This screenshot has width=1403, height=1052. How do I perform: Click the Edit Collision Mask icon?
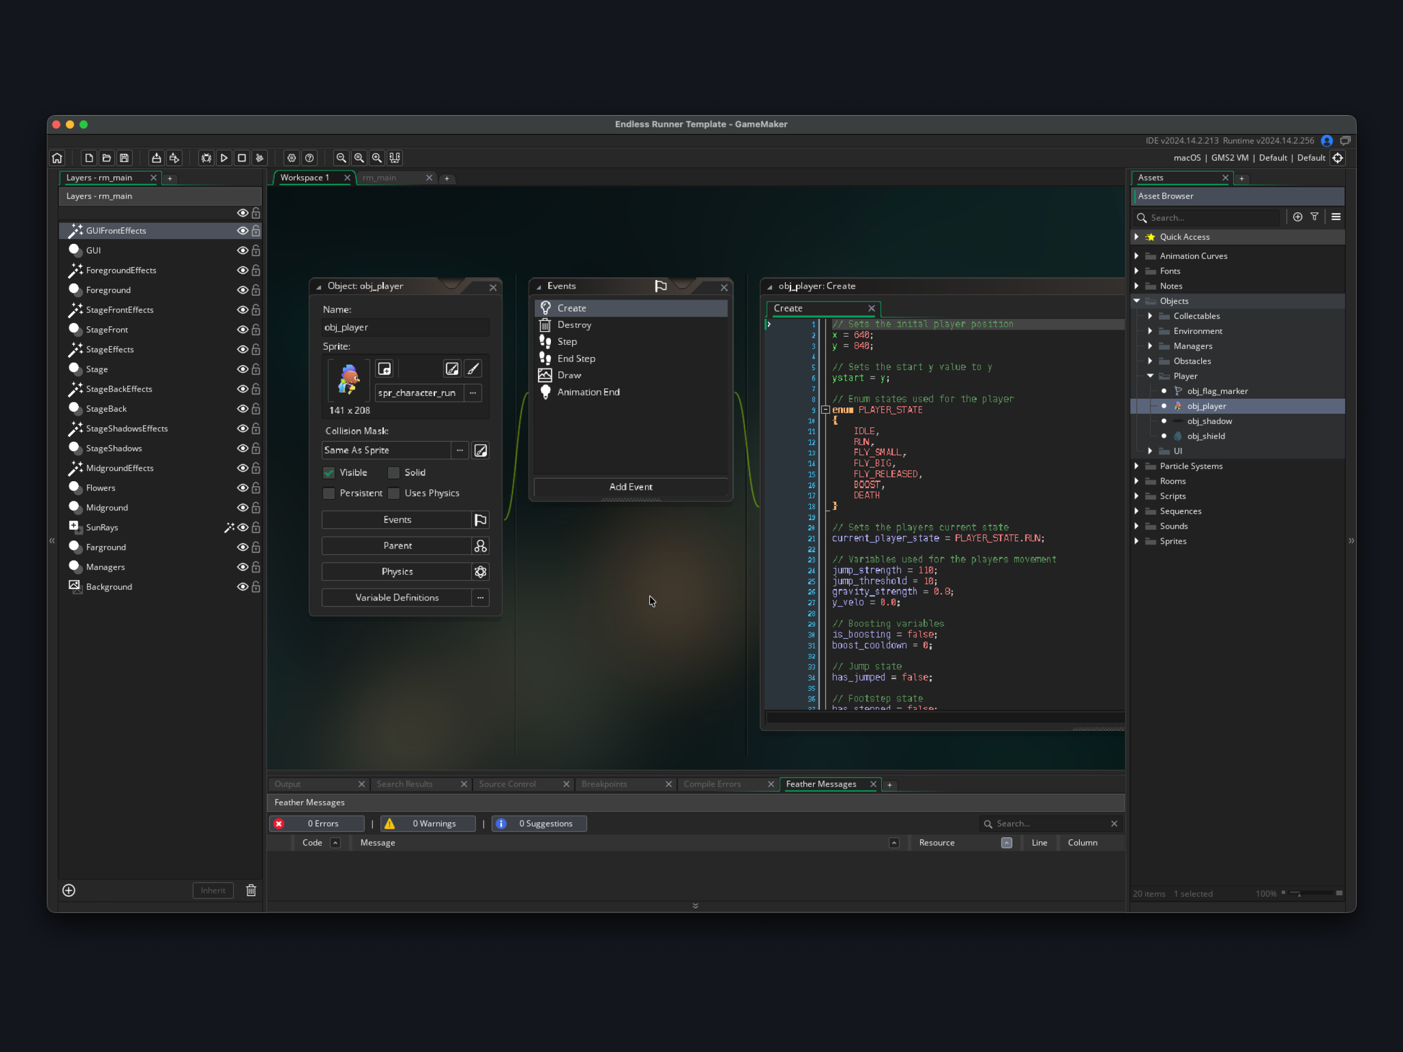click(480, 450)
